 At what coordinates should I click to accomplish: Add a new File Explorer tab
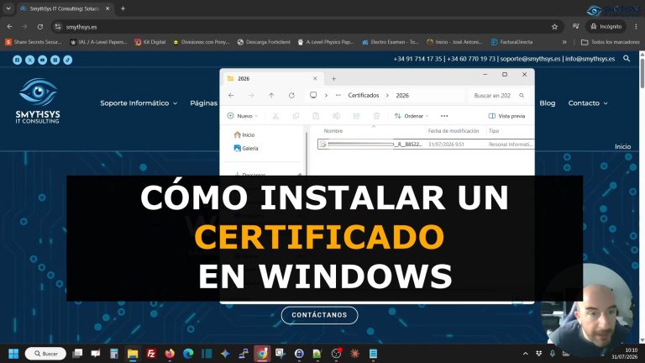click(x=333, y=78)
